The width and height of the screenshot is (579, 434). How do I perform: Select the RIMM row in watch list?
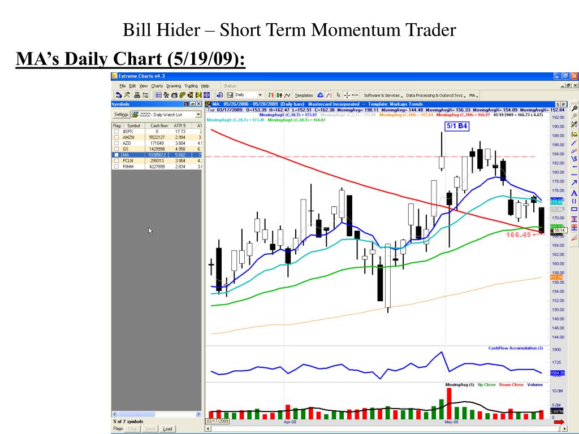(157, 167)
